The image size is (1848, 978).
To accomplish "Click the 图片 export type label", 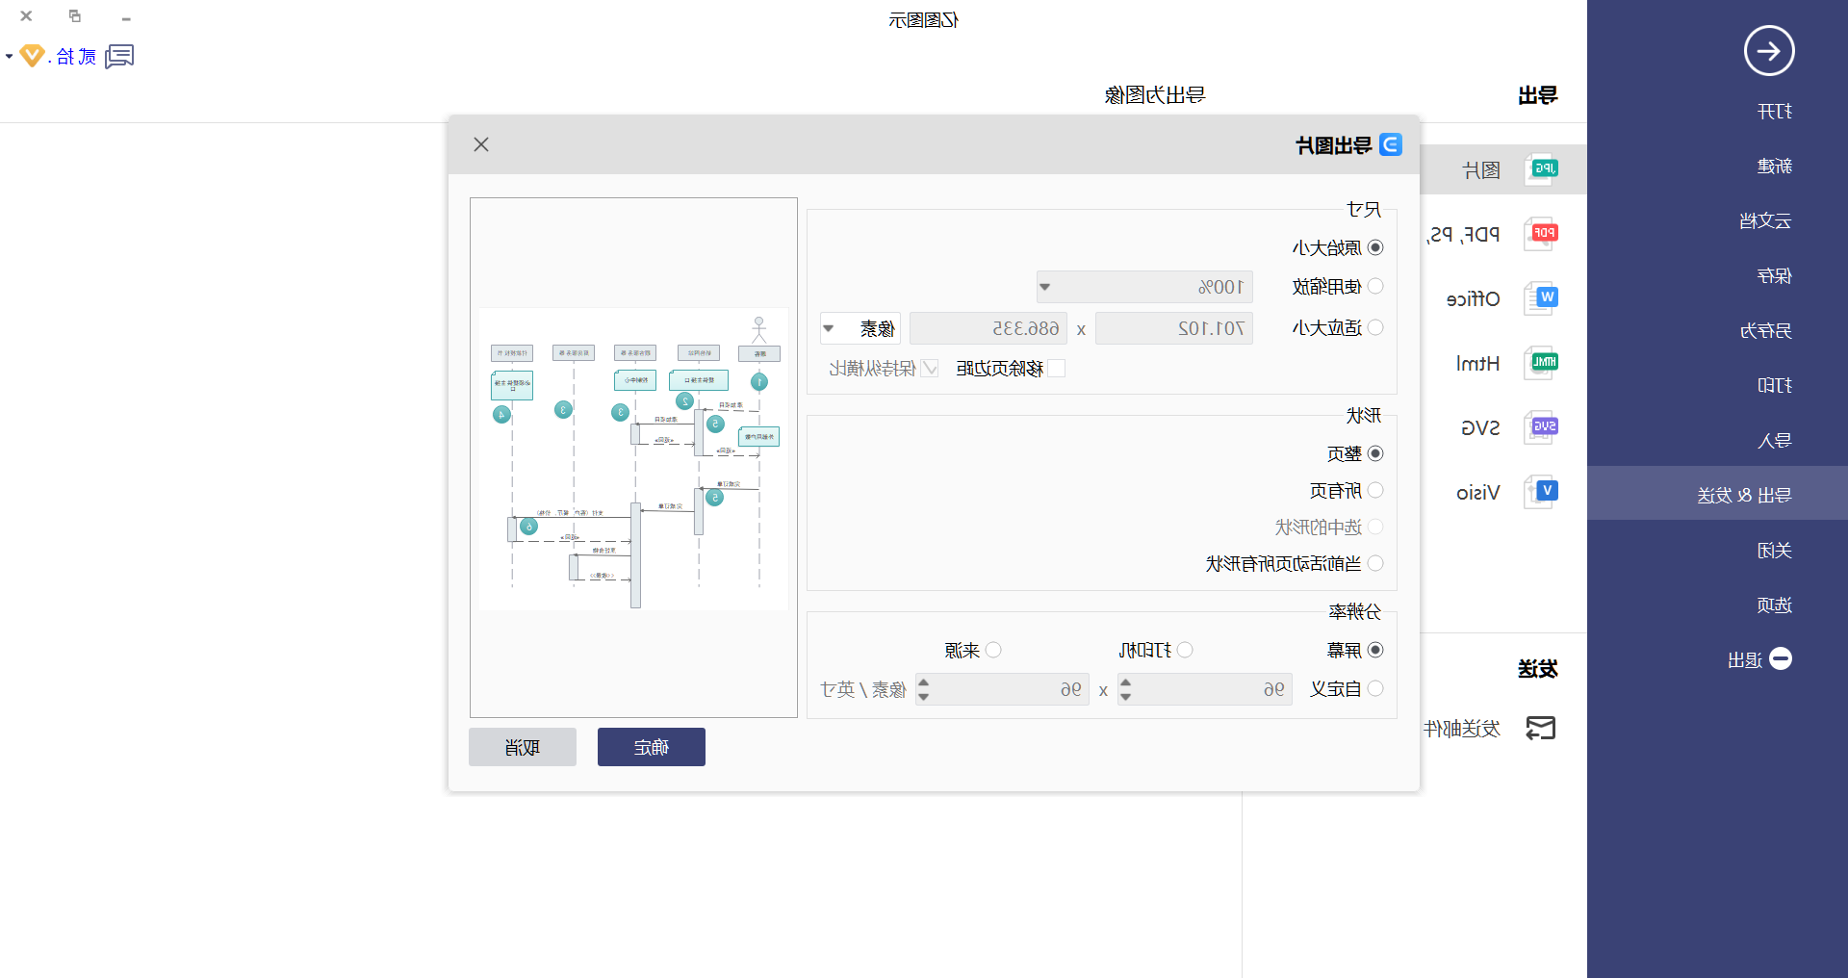I will click(x=1481, y=170).
